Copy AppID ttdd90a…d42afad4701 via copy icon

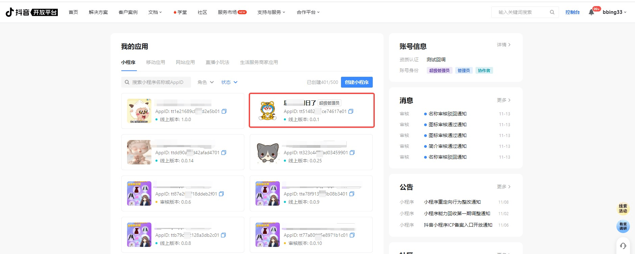pyautogui.click(x=223, y=153)
